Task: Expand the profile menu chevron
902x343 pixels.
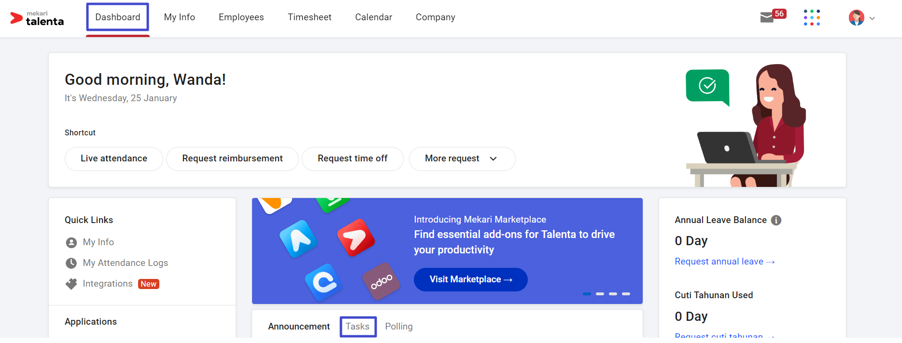Action: 872,18
